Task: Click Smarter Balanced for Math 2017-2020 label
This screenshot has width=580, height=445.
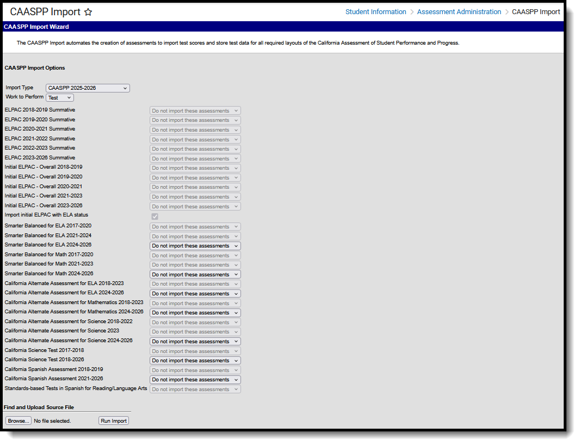Action: click(x=49, y=255)
